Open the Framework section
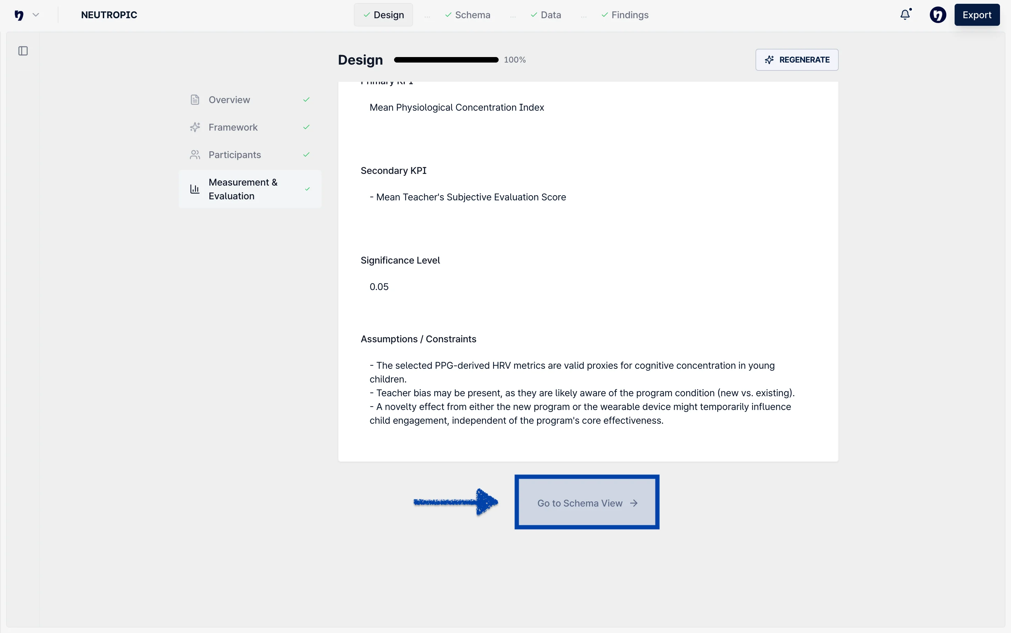 pos(250,127)
